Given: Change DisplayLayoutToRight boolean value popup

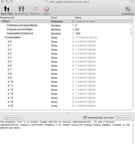Looking at the screenshot, I should (x=131, y=30).
